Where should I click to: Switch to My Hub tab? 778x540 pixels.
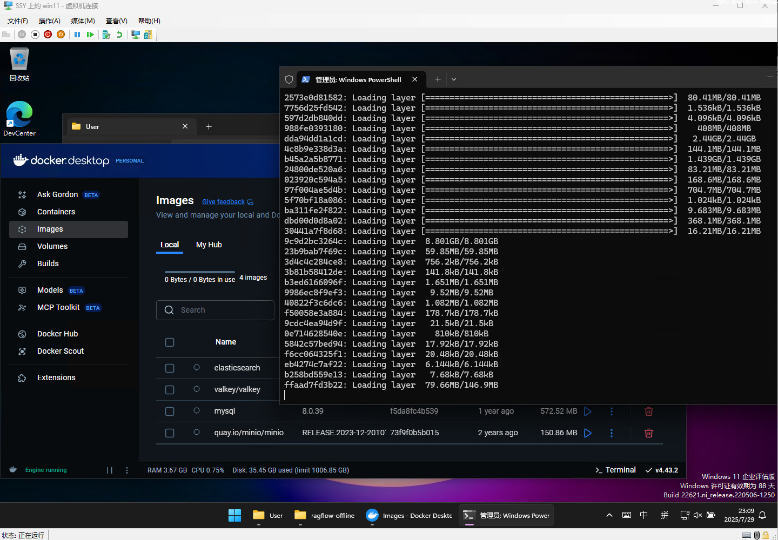[x=209, y=245]
